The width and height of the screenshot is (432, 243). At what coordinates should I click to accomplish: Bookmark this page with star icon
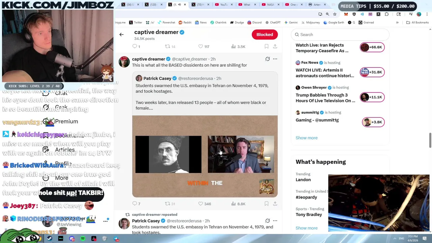(335, 14)
